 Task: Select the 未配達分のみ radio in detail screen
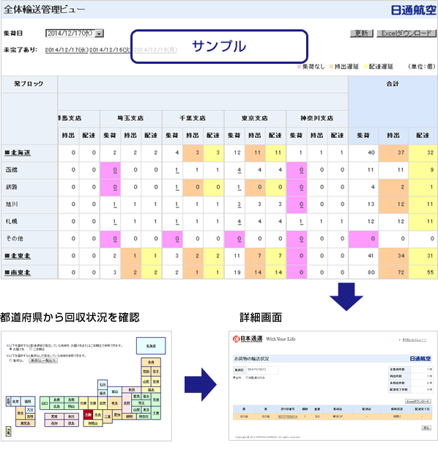(247, 378)
